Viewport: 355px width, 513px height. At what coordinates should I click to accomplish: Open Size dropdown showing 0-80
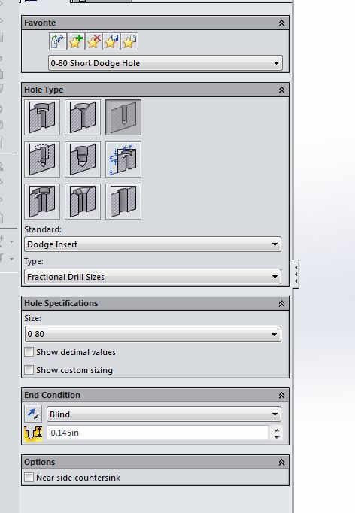coord(153,334)
